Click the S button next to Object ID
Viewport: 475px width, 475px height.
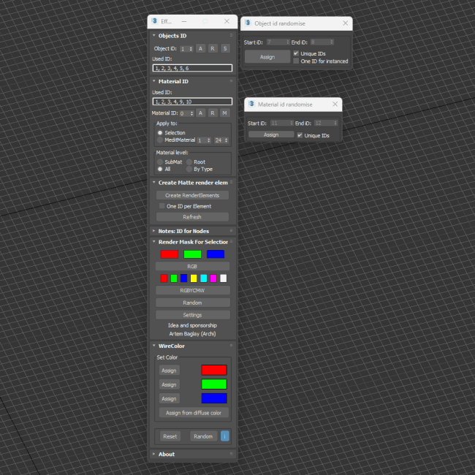coord(225,48)
